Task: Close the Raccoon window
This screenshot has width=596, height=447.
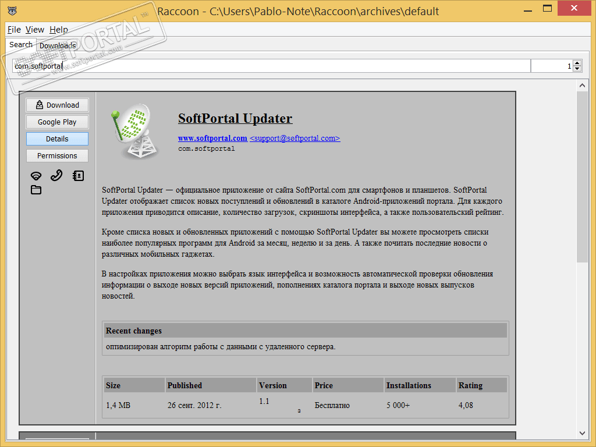Action: [574, 8]
